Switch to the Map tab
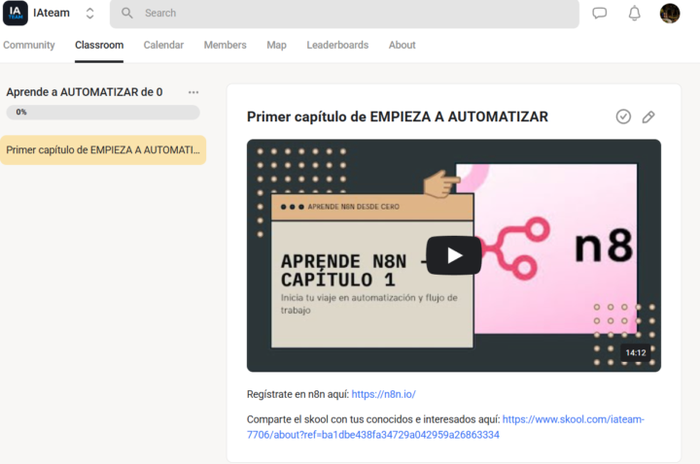The width and height of the screenshot is (700, 464). coord(276,45)
